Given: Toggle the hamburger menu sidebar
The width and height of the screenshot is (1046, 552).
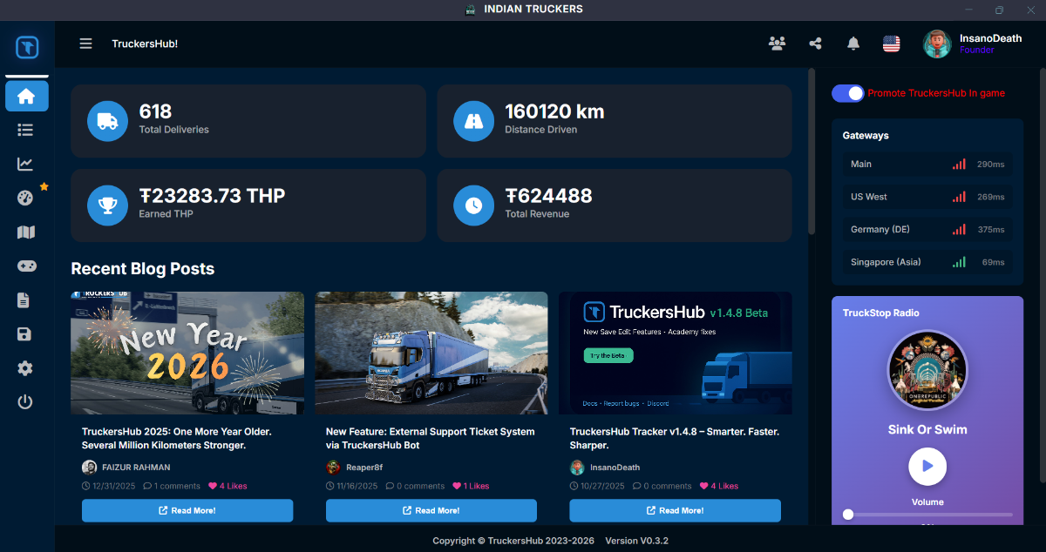Looking at the screenshot, I should [85, 44].
